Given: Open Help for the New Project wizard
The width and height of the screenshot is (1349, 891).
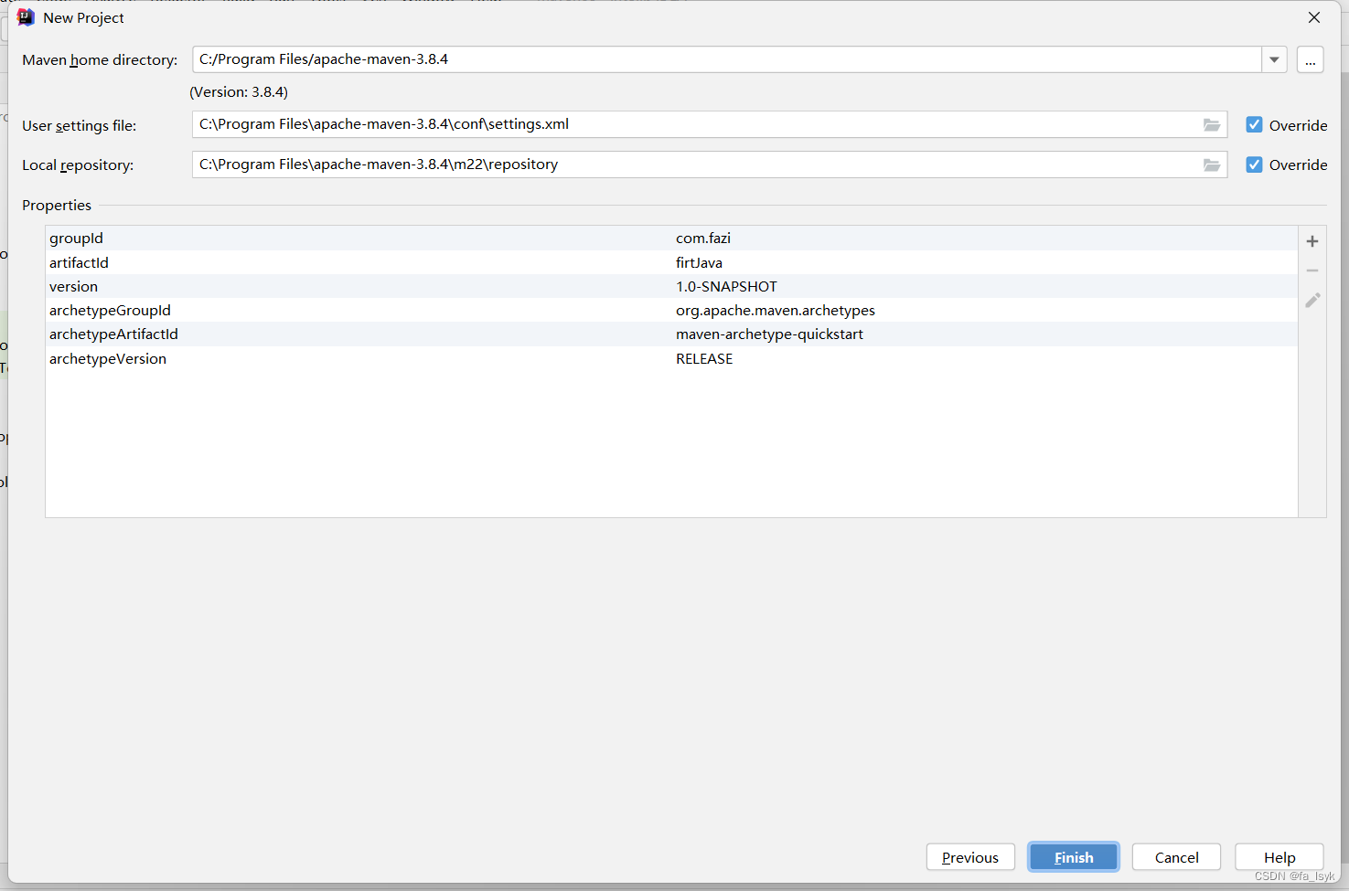Looking at the screenshot, I should 1279,856.
